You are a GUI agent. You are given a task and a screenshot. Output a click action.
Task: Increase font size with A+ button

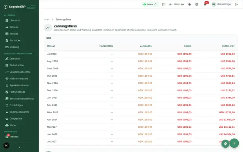(183, 4)
